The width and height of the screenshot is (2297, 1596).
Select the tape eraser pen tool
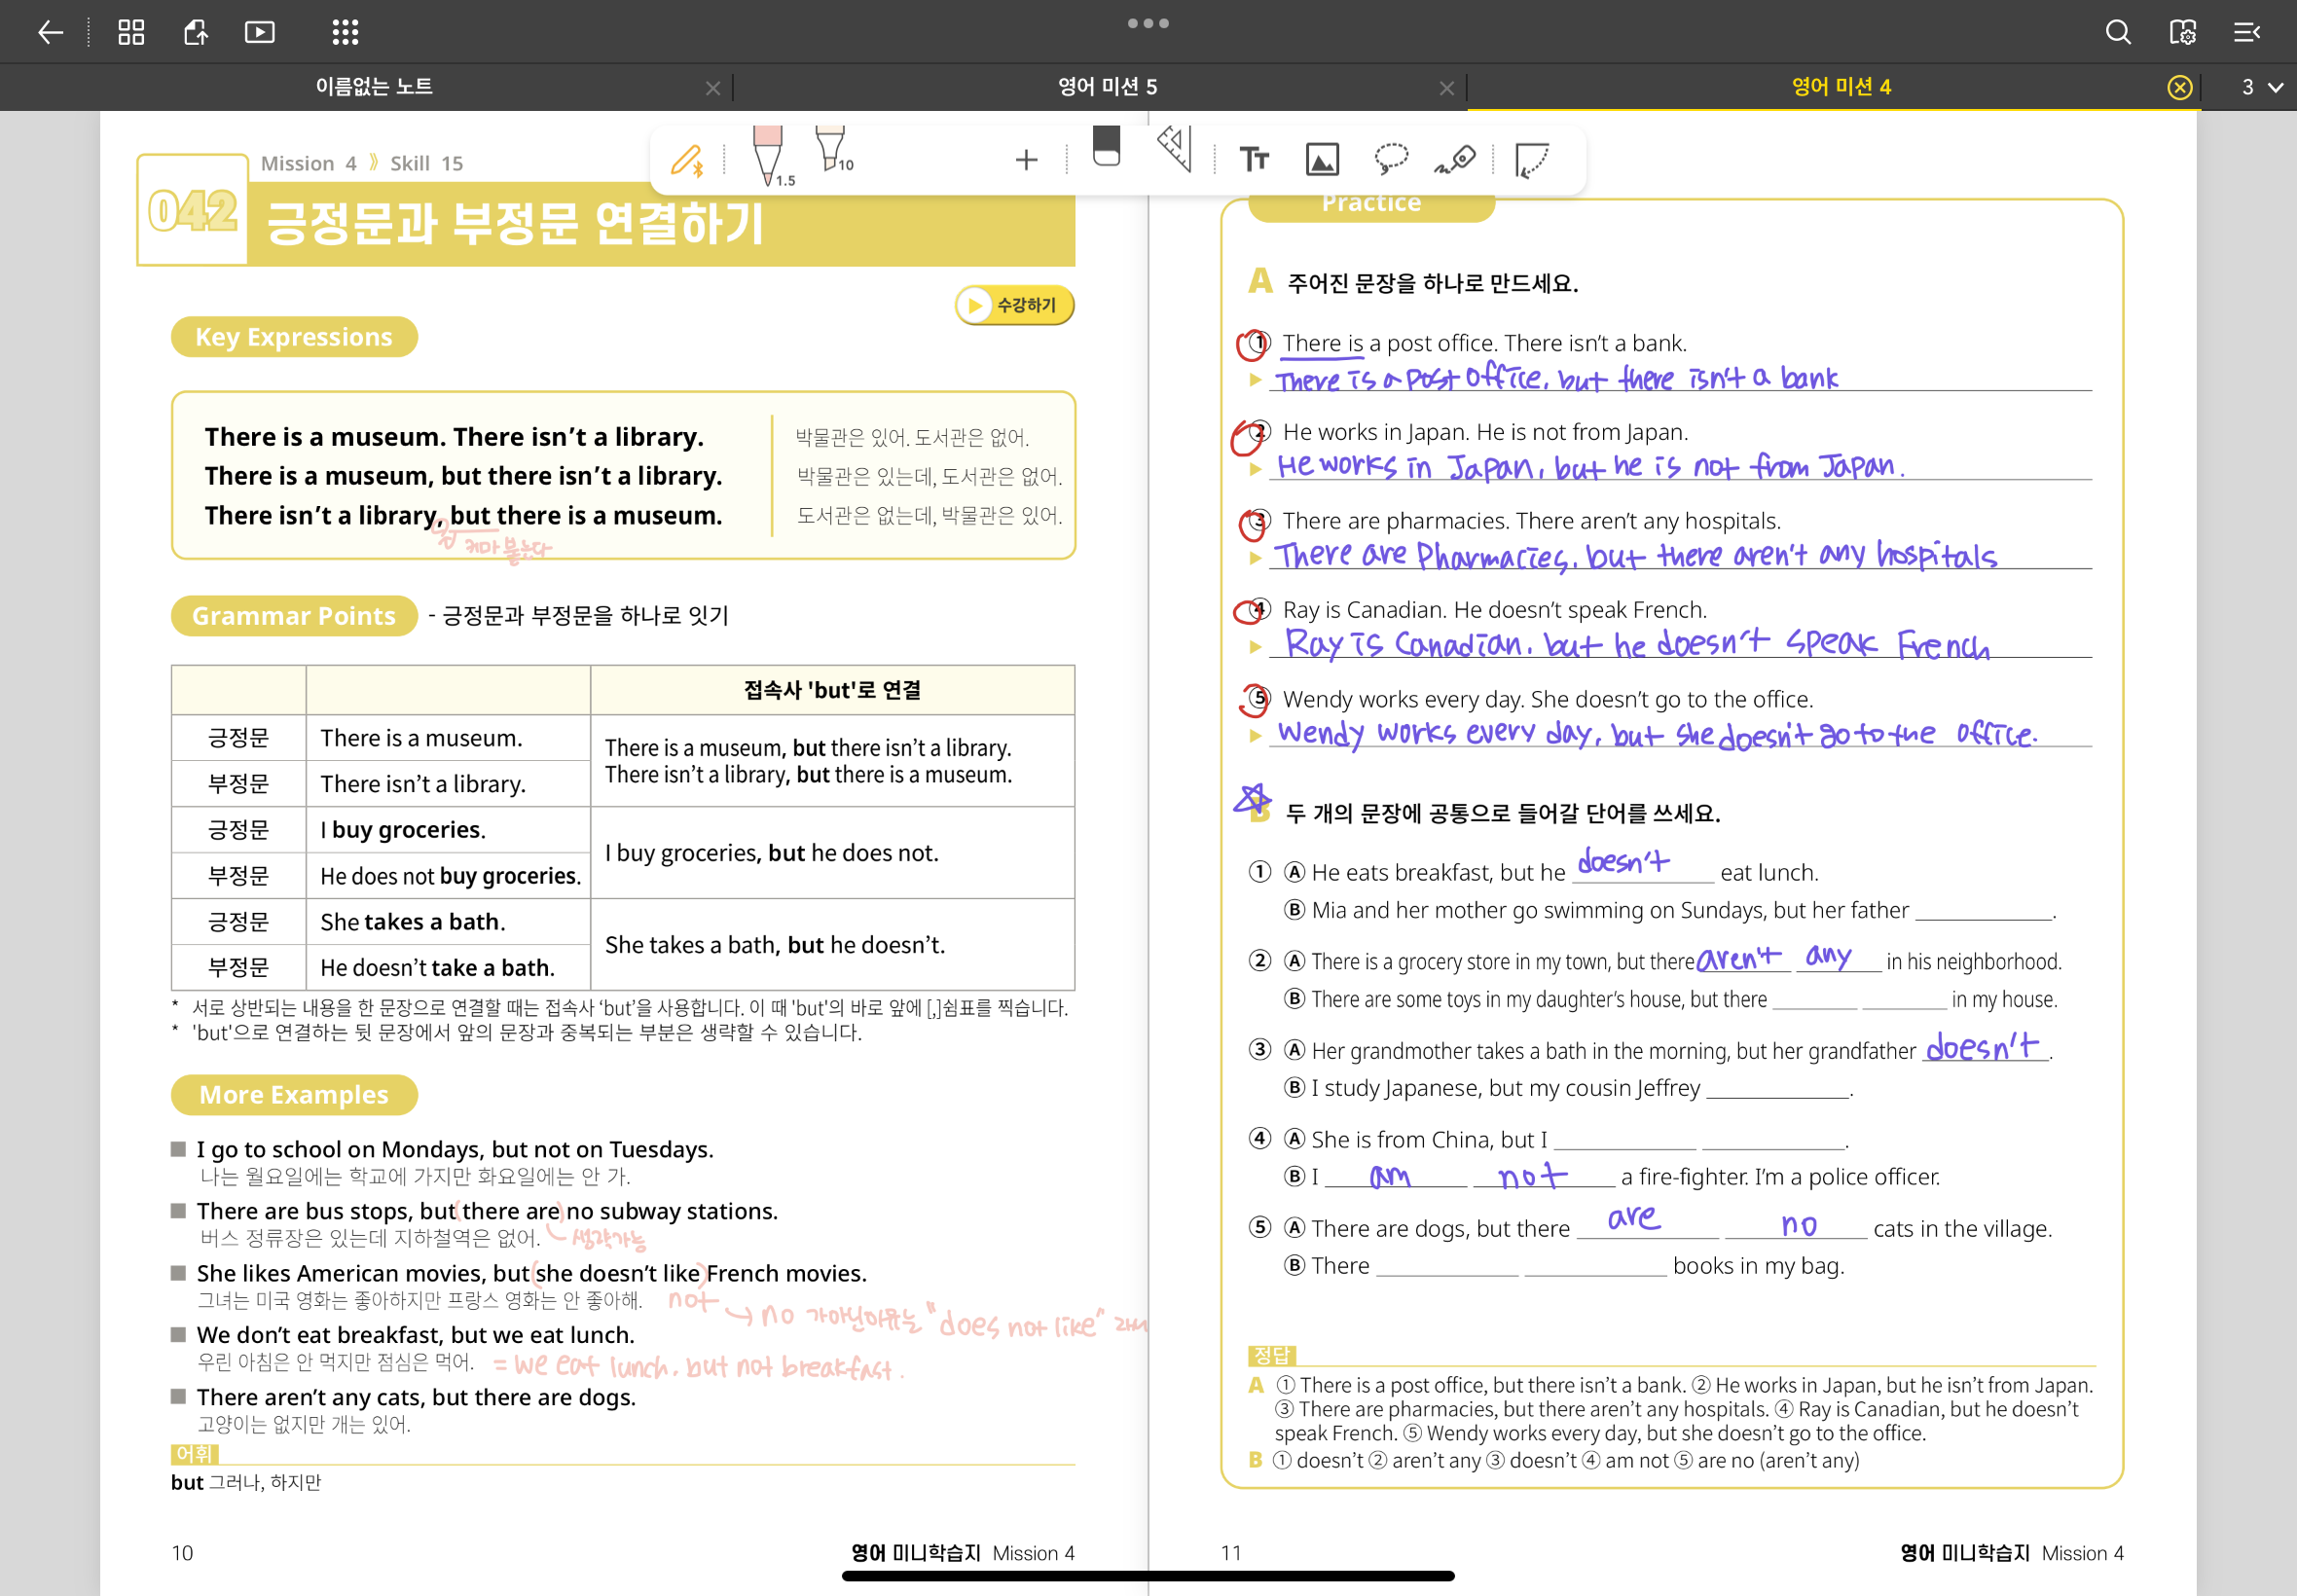[x=1455, y=159]
